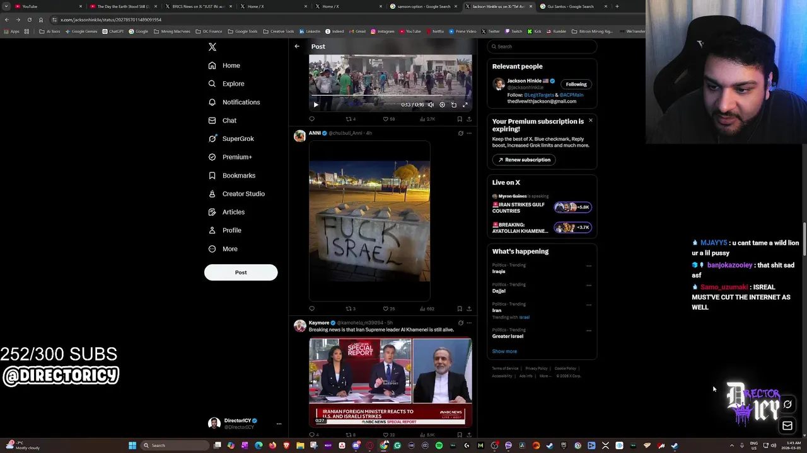Image resolution: width=807 pixels, height=453 pixels.
Task: Open the Grok icon on ANNI's post
Action: click(460, 133)
